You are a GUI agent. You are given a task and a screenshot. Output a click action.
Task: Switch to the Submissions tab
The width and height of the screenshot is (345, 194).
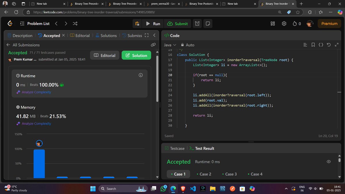[x=132, y=35]
